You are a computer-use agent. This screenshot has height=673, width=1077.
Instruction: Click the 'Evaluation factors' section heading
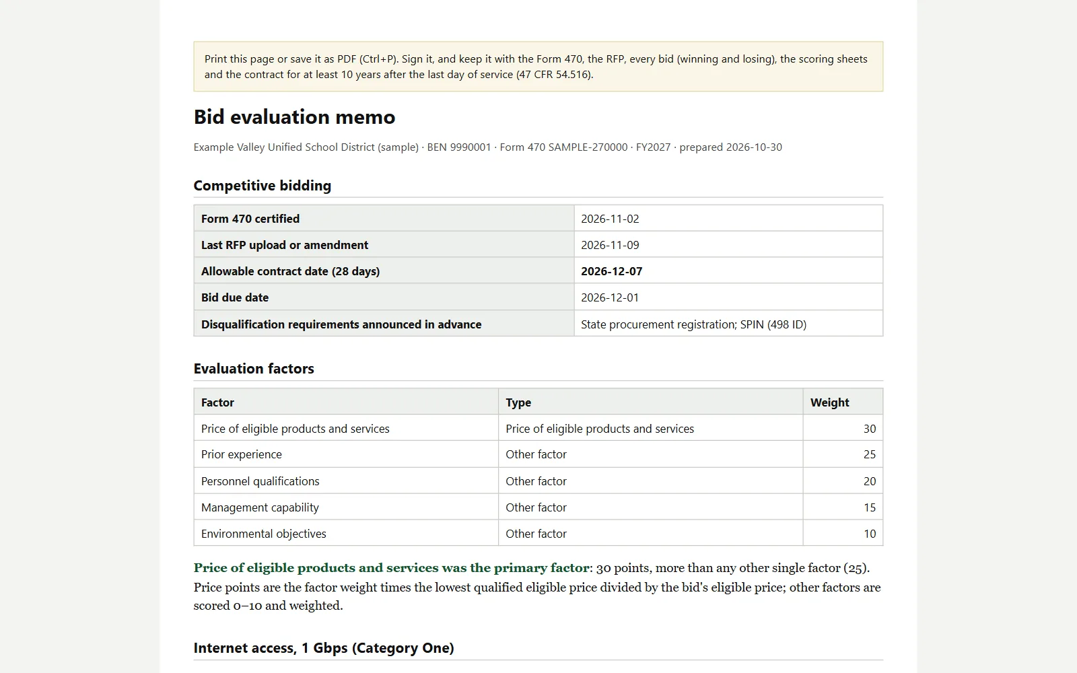click(254, 369)
